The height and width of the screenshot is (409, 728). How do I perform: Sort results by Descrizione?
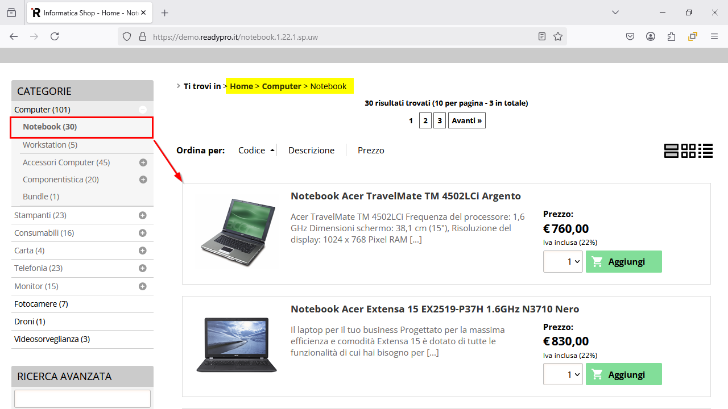coord(311,151)
